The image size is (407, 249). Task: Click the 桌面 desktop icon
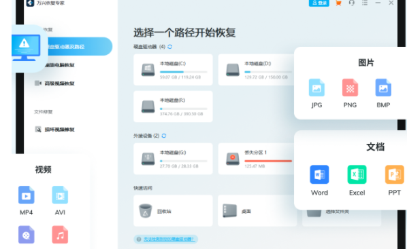(230, 211)
